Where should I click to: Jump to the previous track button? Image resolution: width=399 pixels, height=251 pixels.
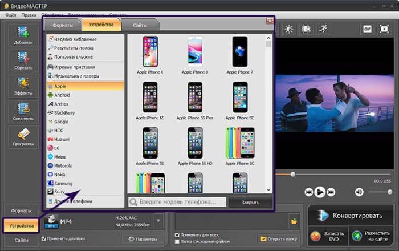point(309,192)
